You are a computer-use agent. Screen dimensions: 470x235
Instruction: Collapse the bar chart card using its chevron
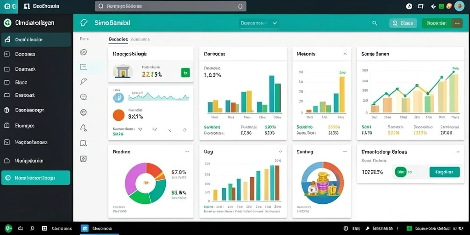pyautogui.click(x=345, y=54)
